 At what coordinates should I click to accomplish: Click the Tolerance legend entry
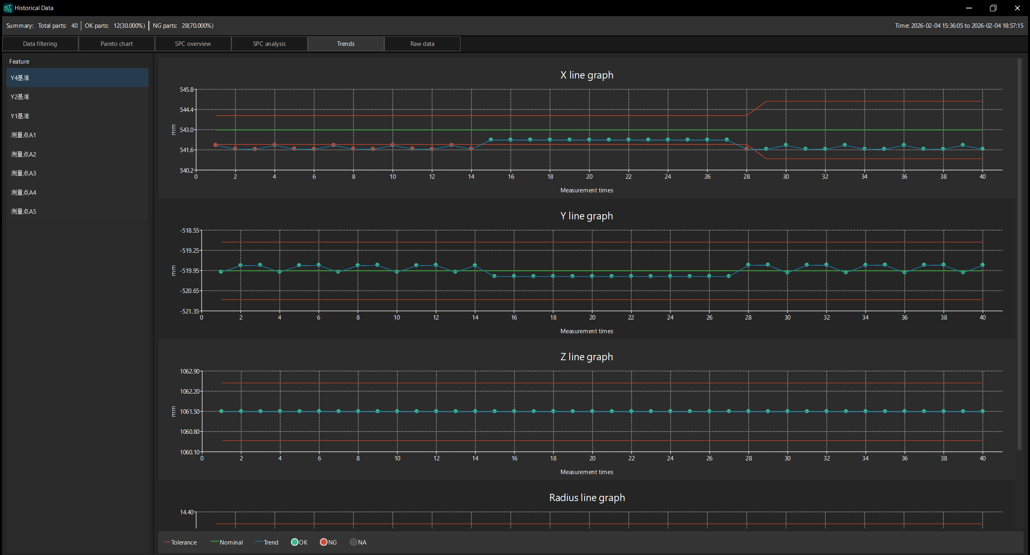click(181, 542)
